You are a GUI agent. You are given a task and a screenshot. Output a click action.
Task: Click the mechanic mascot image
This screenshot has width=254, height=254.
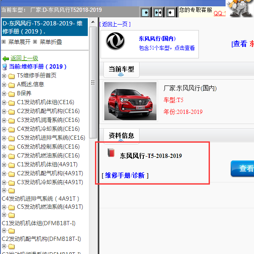point(240,8)
